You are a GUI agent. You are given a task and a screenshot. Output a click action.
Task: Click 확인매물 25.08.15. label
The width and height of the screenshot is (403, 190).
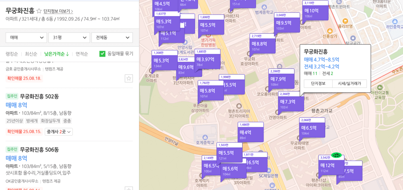click(24, 132)
